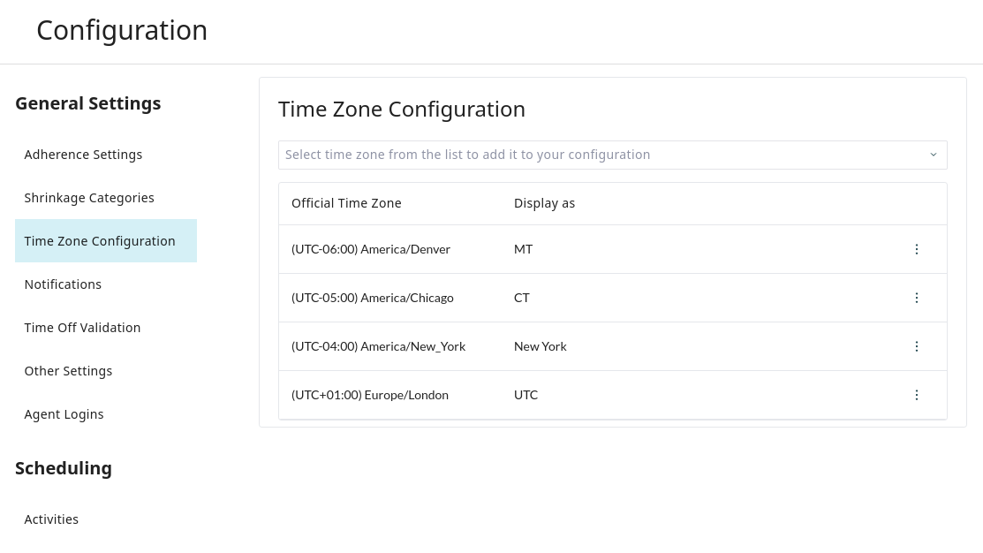Open the America/Chicago row three-dot menu
Viewport: 983px width, 553px height.
coord(916,298)
